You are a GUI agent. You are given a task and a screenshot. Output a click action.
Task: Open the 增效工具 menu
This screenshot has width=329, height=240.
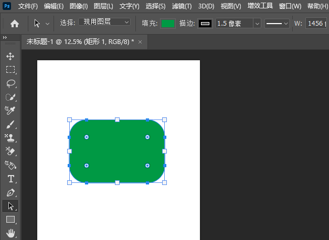click(x=260, y=6)
